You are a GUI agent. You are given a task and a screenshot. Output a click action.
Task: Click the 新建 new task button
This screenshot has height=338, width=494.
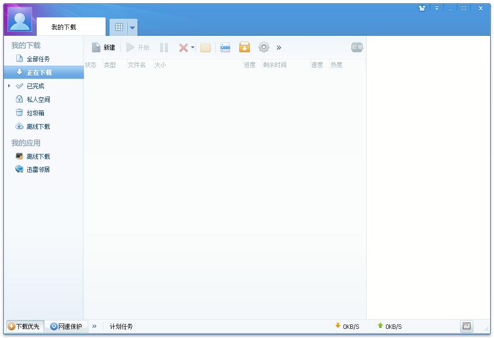click(104, 47)
